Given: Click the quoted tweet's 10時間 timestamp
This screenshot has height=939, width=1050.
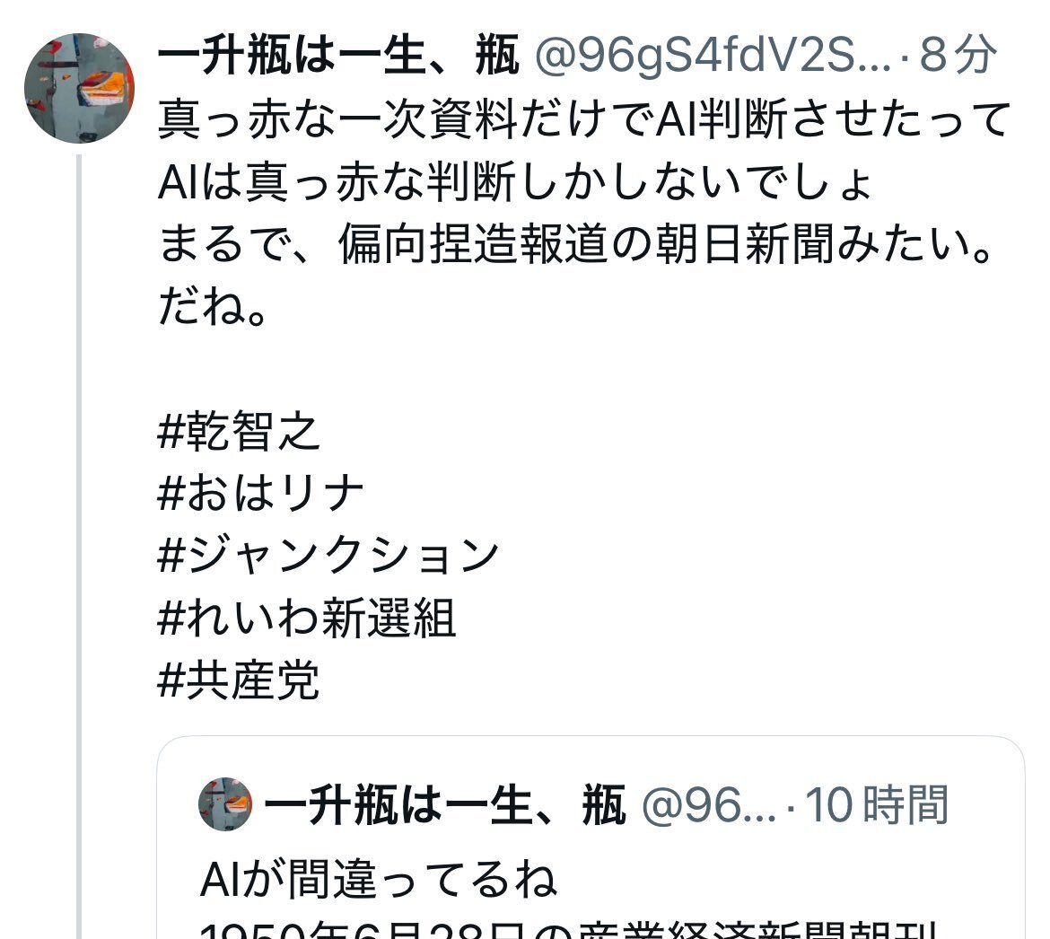Looking at the screenshot, I should (x=877, y=804).
